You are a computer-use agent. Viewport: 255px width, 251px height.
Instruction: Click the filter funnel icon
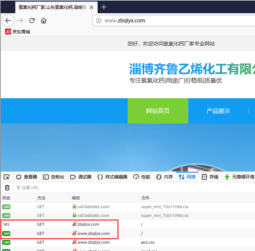tap(18, 188)
